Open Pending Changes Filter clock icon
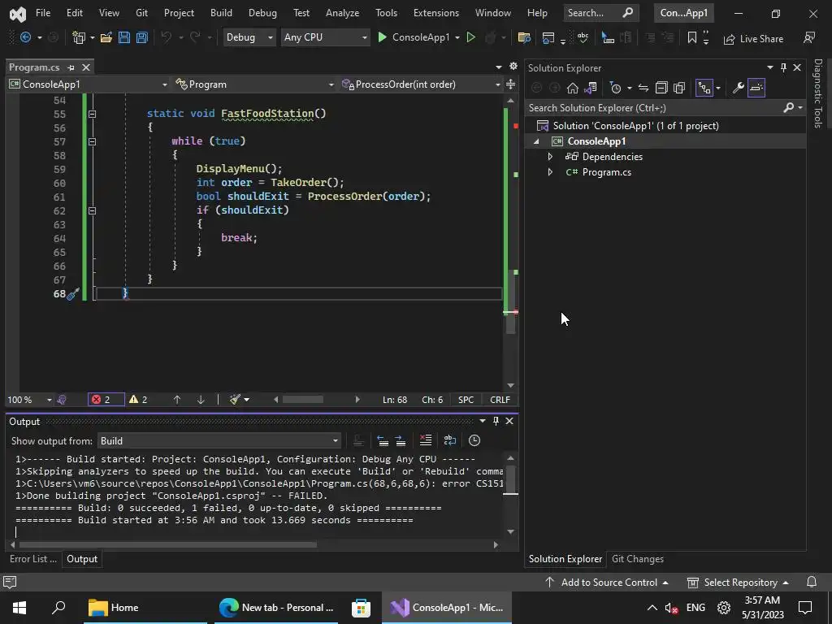Screen dimensions: 832x624 [616, 88]
